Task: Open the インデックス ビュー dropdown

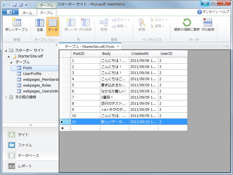Action: coord(158,20)
